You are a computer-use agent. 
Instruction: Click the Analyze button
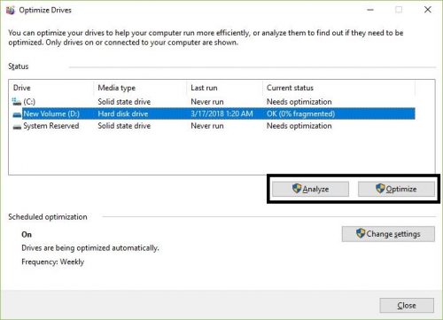point(310,189)
